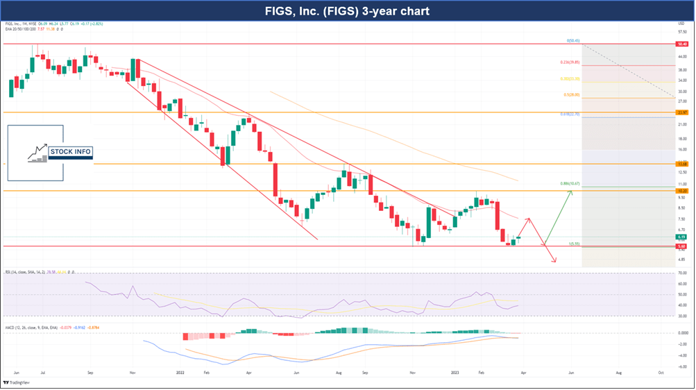Screen dimensions: 696x390
Task: Click the STOCK INFO logo badge
Action: (70, 152)
